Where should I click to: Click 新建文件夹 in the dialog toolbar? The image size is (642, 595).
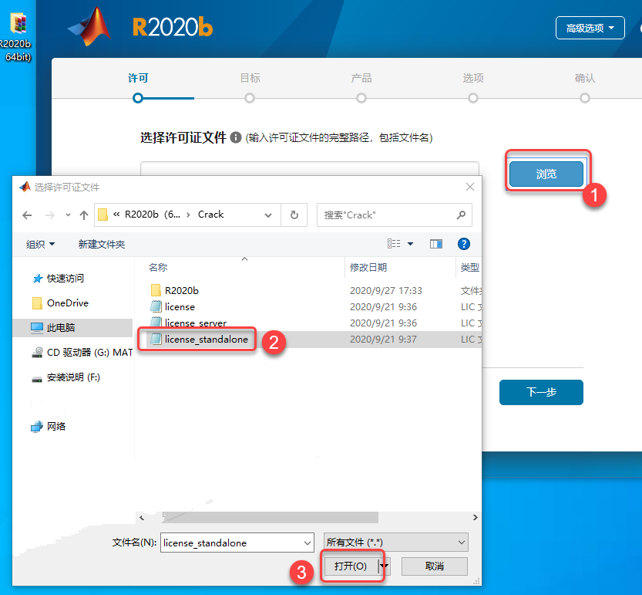pos(102,245)
